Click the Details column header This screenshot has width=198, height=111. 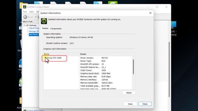click(x=83, y=54)
